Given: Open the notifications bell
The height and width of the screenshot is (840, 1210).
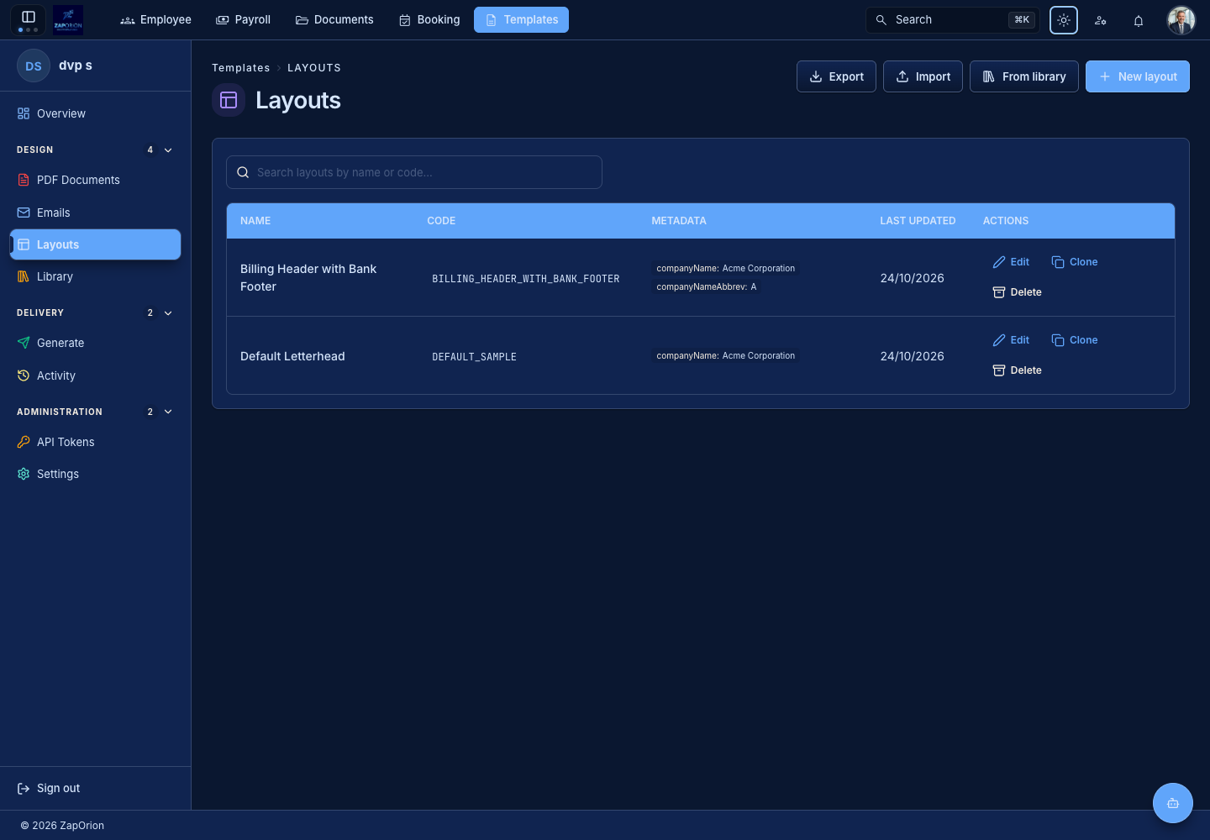Looking at the screenshot, I should (x=1139, y=20).
